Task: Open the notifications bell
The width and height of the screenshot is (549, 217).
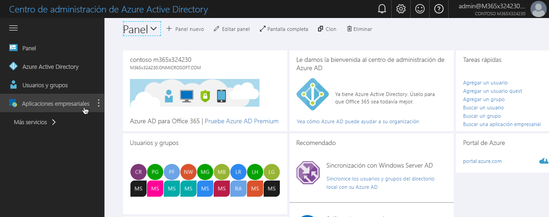Action: point(382,9)
